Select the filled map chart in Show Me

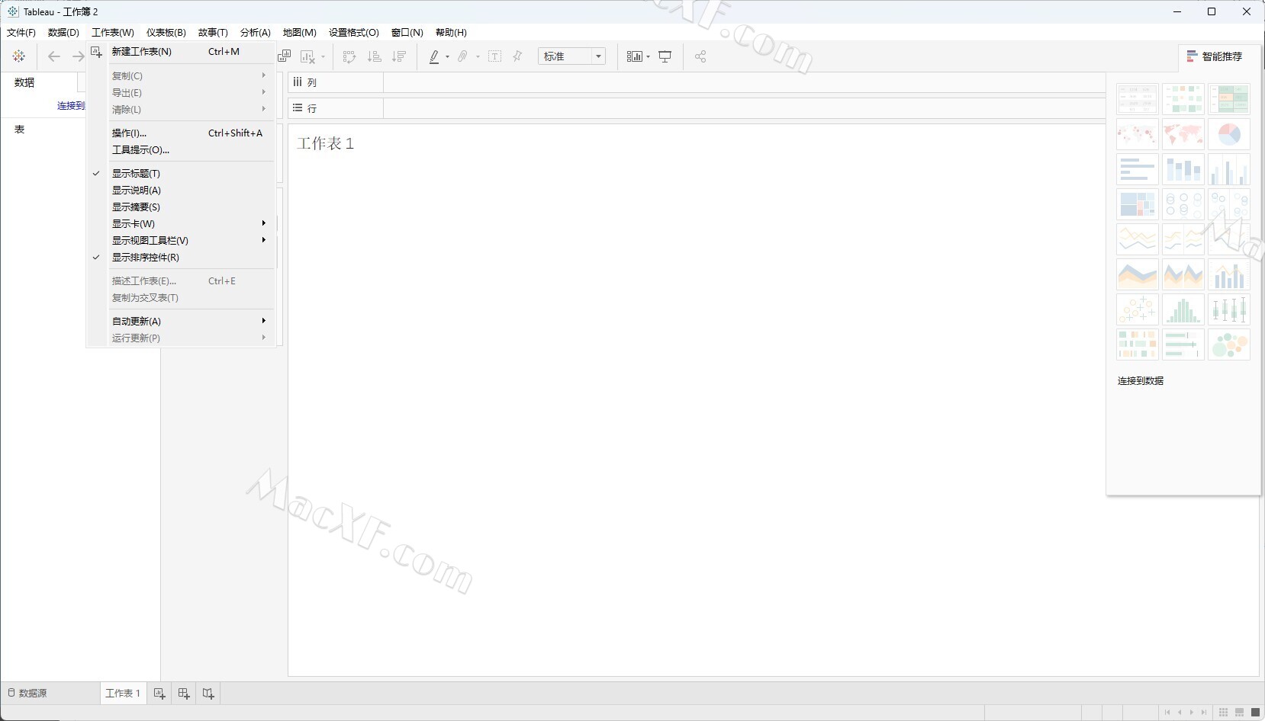[1183, 134]
